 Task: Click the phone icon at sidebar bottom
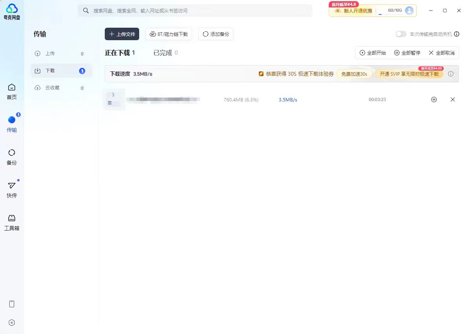12,304
